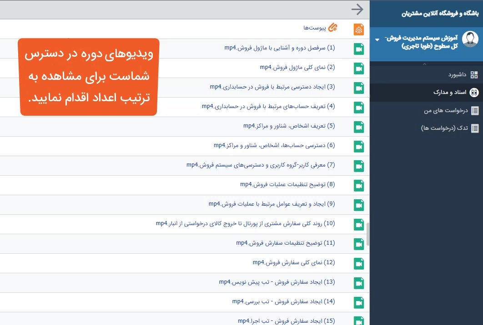
Task: Open file (9) ایجاد و تعریف عوامل مرتبط.mp4
Action: pyautogui.click(x=272, y=204)
